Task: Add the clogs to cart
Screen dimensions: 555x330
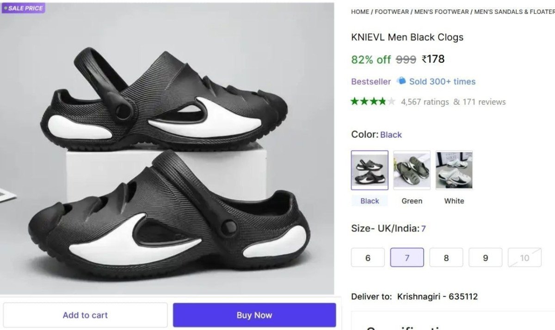Action: coord(85,315)
